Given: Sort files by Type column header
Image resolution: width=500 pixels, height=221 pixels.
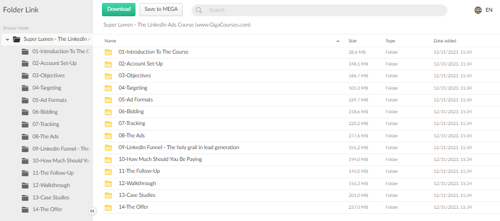Looking at the screenshot, I should point(390,41).
